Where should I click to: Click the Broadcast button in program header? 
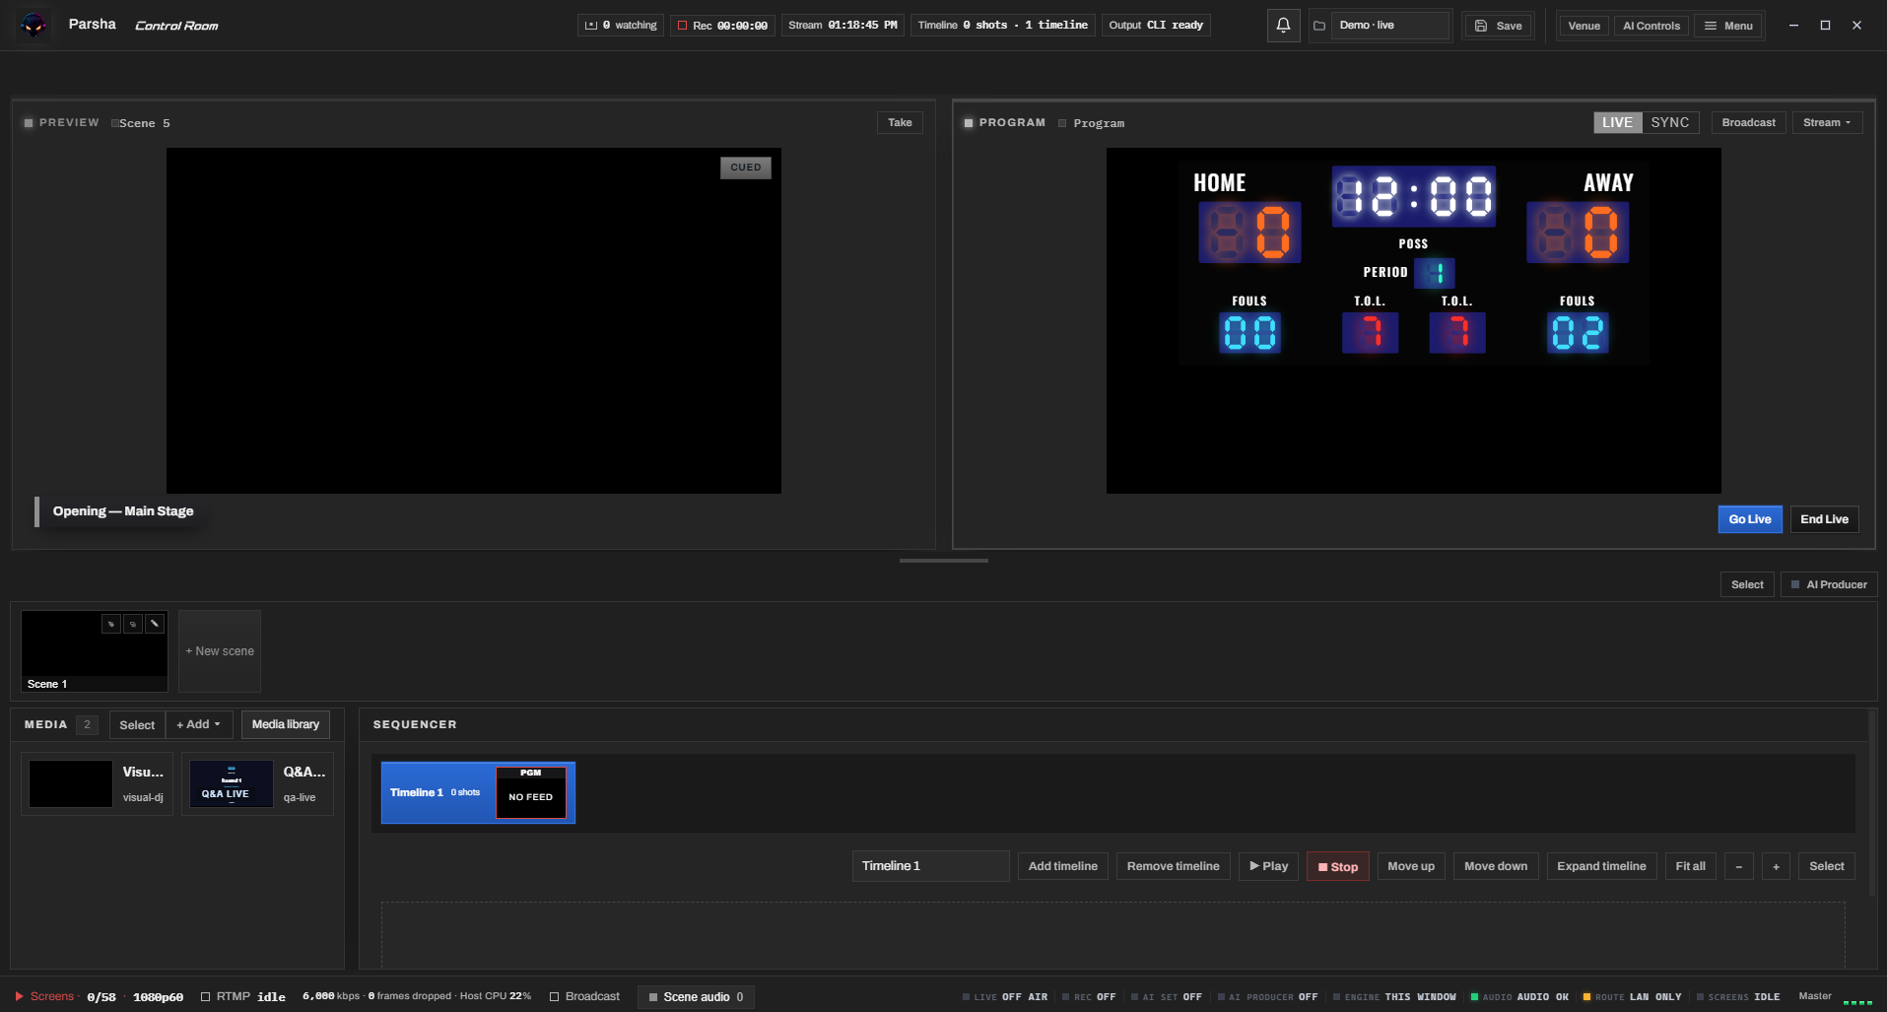pos(1748,122)
